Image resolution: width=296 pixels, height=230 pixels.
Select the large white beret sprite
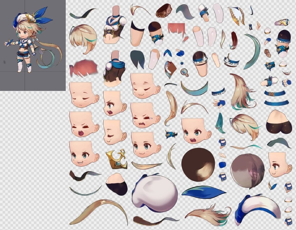click(x=155, y=193)
